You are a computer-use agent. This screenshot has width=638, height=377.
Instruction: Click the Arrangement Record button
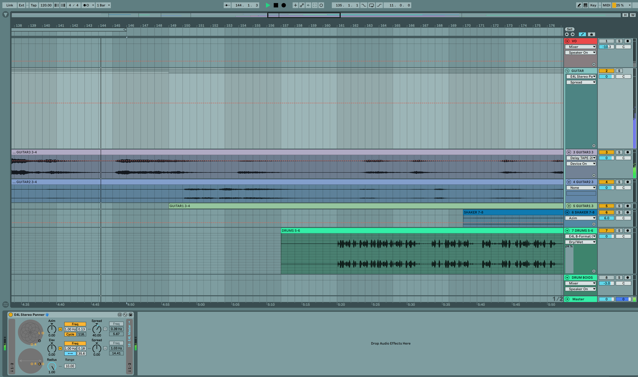pyautogui.click(x=283, y=5)
